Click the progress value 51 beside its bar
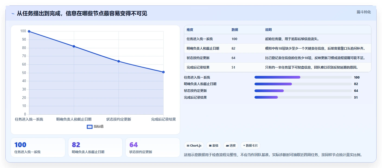 point(356,98)
